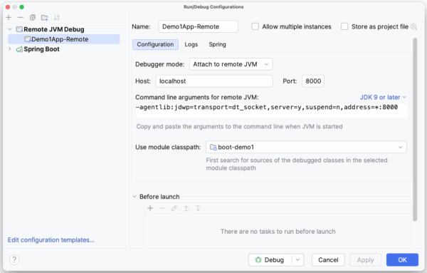Click the Remote JVM Debug category icon
427x273 pixels.
[x=19, y=29]
